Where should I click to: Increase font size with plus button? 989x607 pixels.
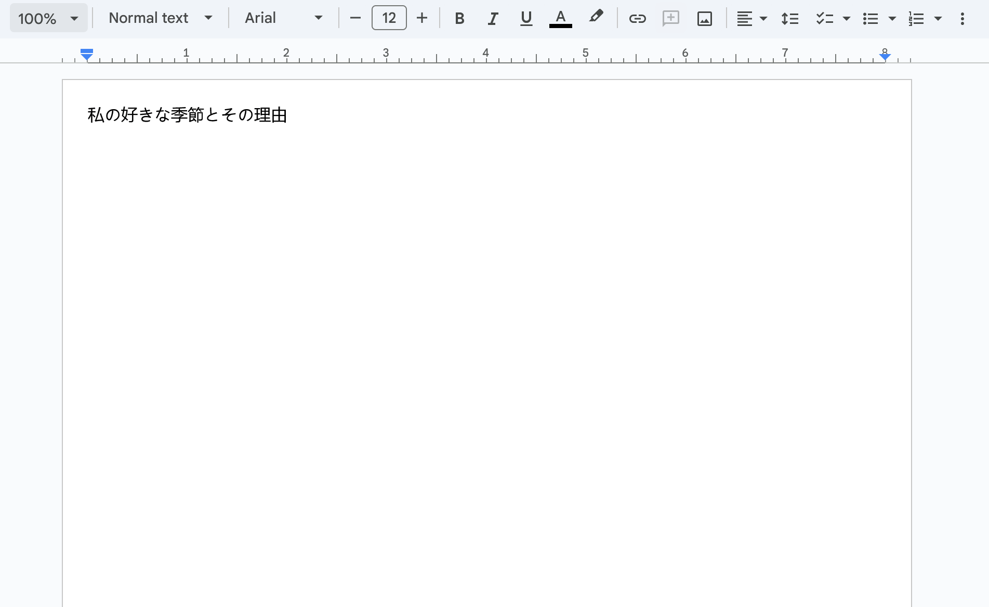(422, 18)
